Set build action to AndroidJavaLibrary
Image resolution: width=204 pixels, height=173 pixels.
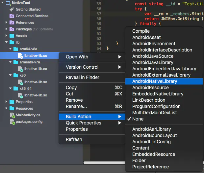164,62
